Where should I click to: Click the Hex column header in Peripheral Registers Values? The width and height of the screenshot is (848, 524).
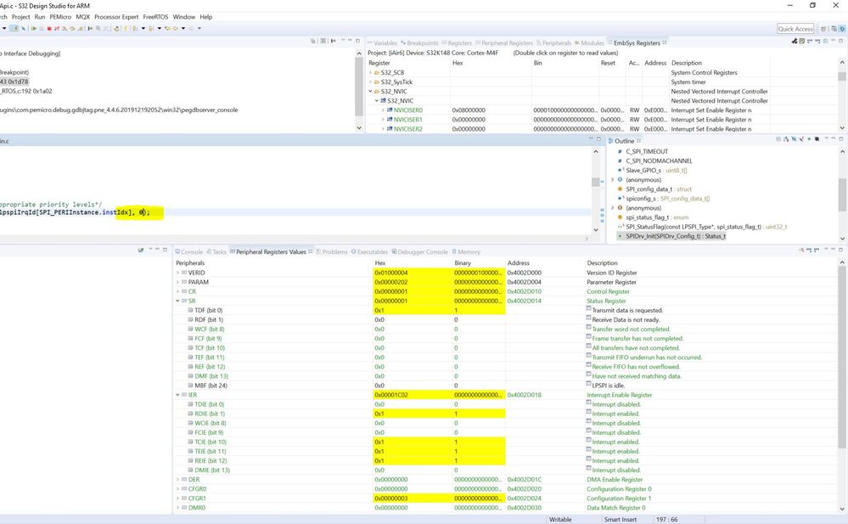380,262
